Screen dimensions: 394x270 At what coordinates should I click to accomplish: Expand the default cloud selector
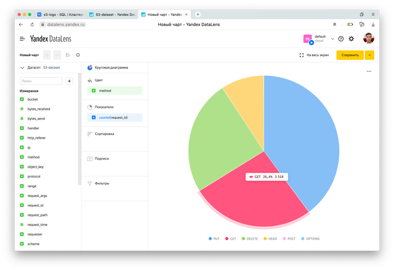pyautogui.click(x=332, y=38)
